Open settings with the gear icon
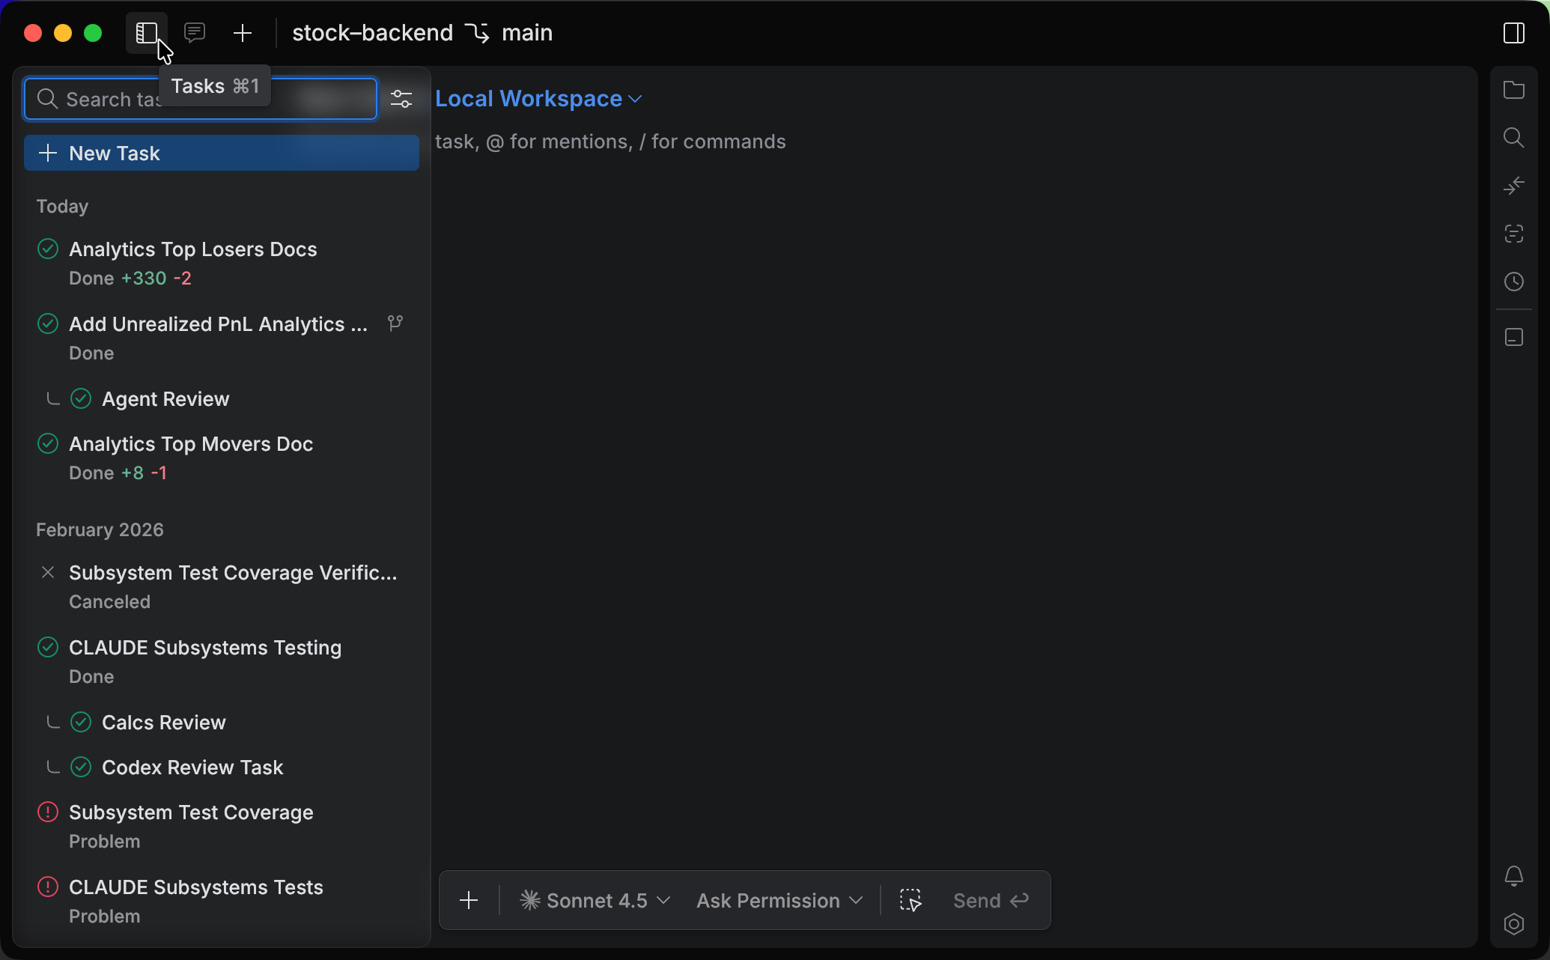The image size is (1550, 960). pos(1514,924)
